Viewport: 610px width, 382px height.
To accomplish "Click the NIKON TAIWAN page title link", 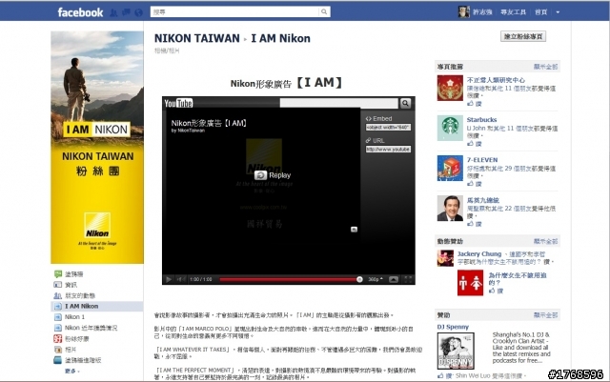I will (x=197, y=38).
